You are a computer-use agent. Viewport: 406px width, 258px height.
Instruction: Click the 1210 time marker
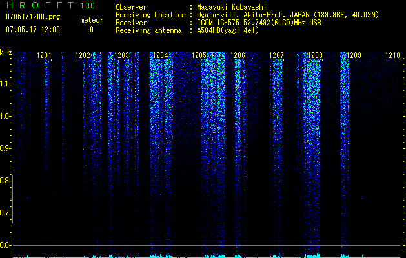click(x=393, y=55)
